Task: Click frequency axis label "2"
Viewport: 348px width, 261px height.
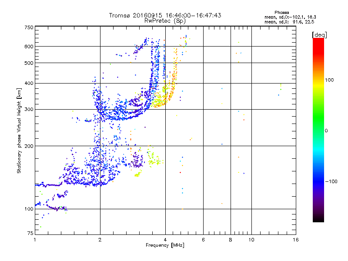Action: (100, 240)
